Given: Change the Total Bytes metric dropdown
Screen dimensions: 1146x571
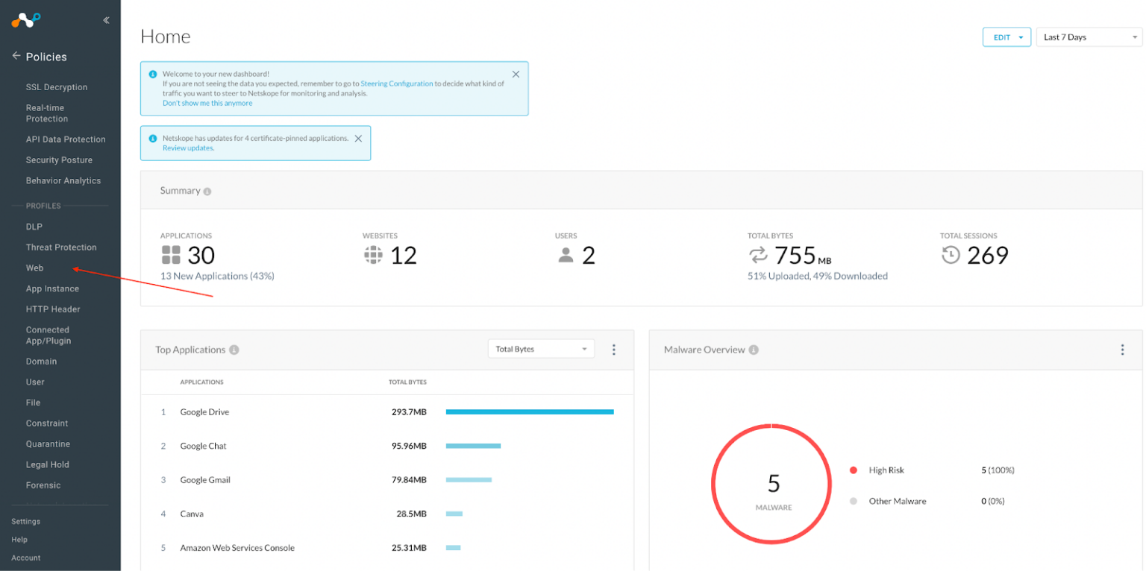Looking at the screenshot, I should click(540, 348).
